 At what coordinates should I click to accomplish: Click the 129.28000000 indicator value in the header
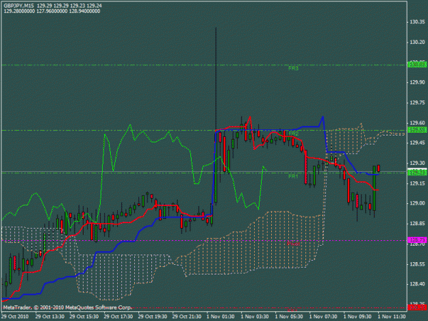(x=19, y=11)
